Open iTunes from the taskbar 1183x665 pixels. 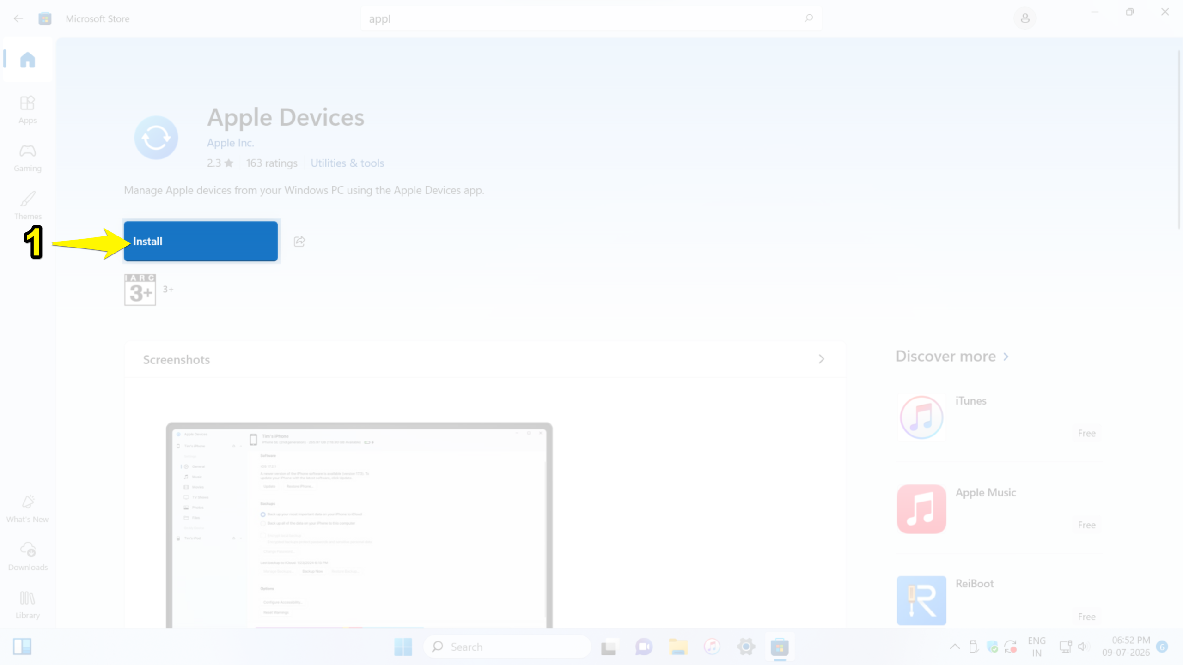pos(712,647)
